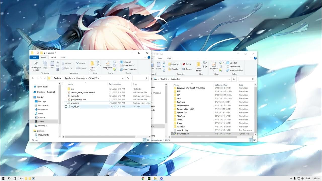
Task: Select Quick access in CitizenFX navigation pane
Action: [x=43, y=87]
